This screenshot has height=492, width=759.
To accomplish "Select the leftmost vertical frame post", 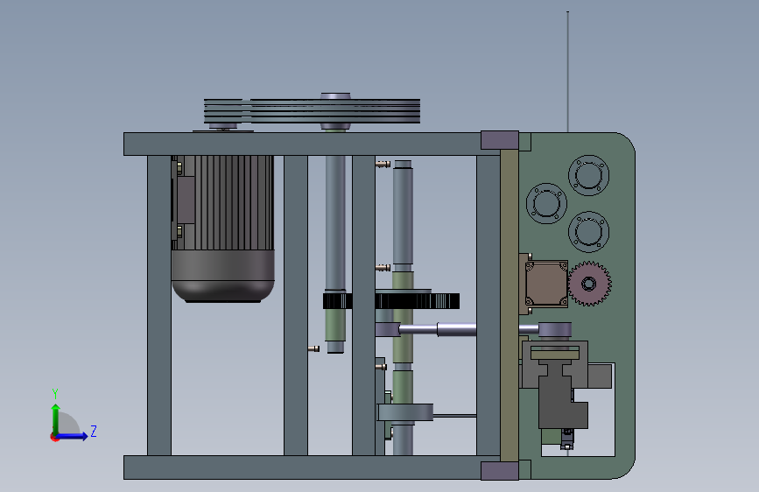I will [159, 306].
